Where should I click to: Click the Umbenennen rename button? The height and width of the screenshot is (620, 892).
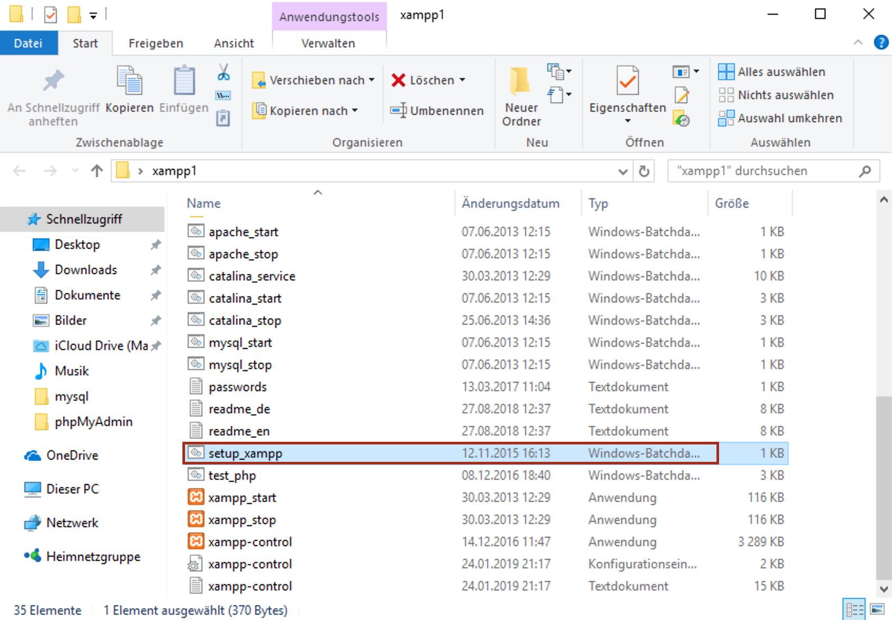(437, 111)
